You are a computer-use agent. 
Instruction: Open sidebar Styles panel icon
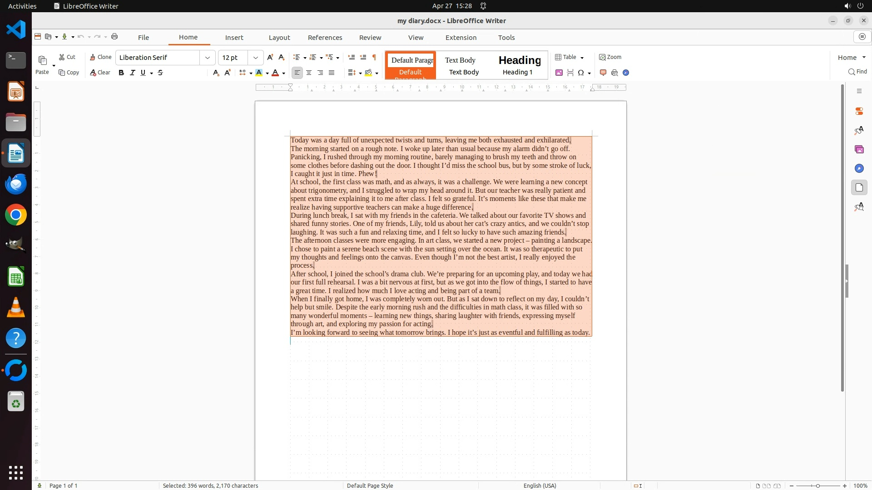[859, 131]
